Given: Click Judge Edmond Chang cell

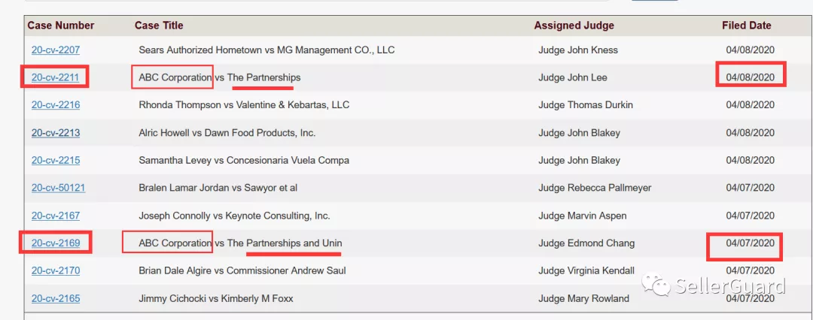Looking at the screenshot, I should pos(586,243).
